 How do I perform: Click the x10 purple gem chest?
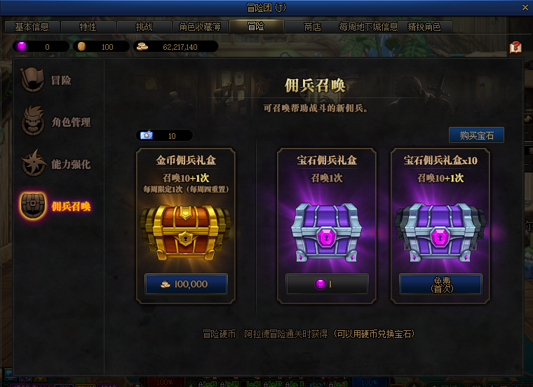point(440,232)
